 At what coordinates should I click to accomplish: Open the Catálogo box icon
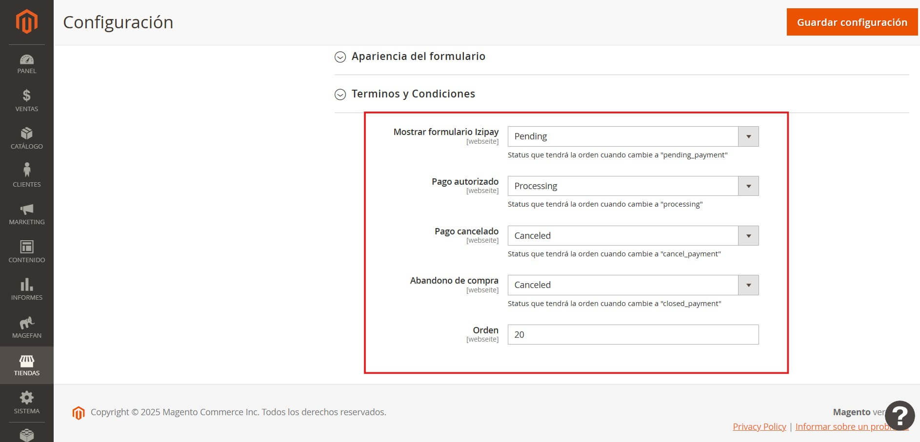(26, 134)
